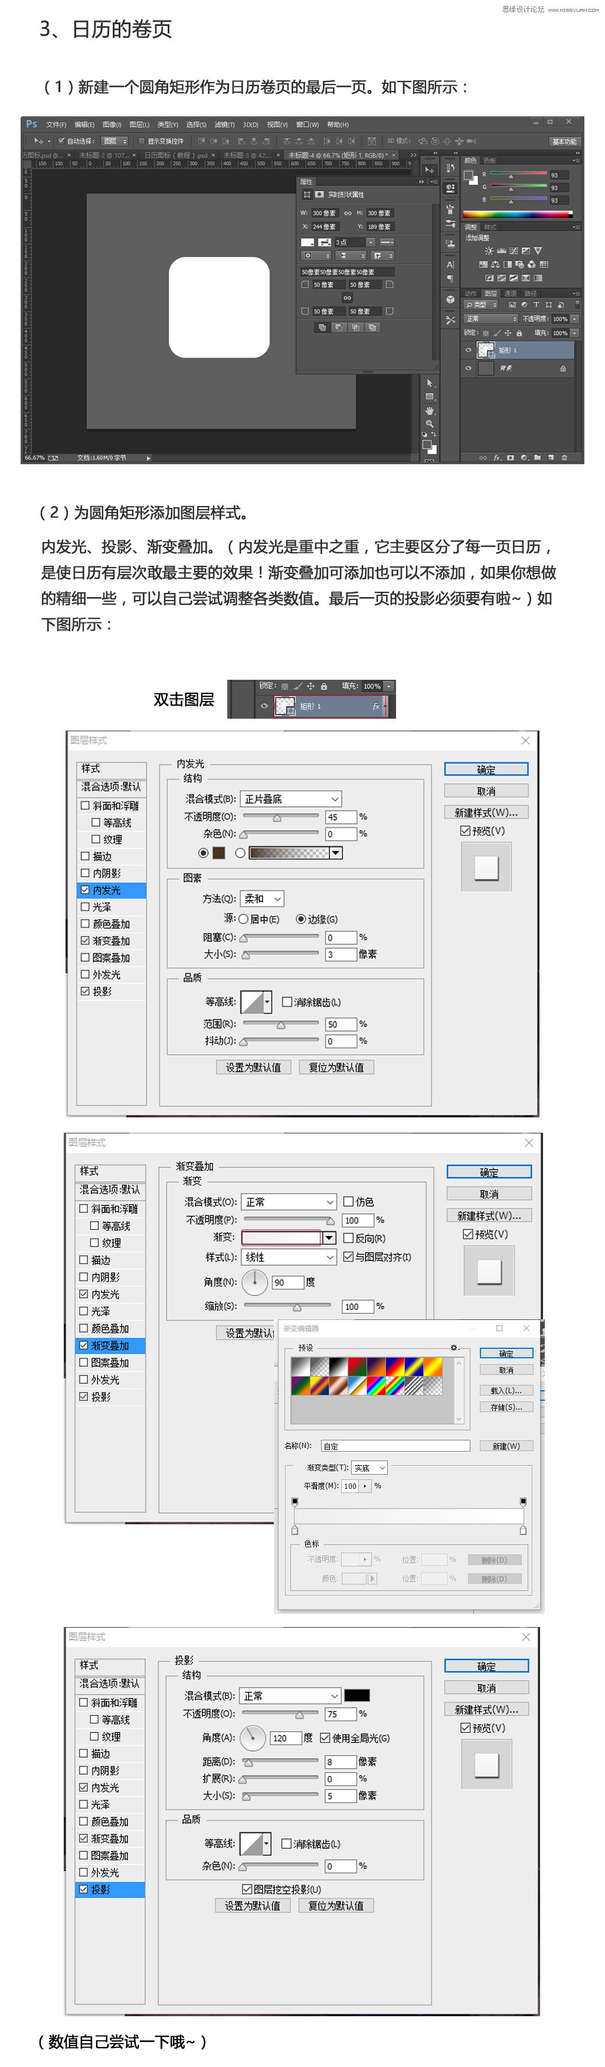605x2067 pixels.
Task: Expand gradient picker arrow beside 渐变 bar
Action: tap(329, 1237)
